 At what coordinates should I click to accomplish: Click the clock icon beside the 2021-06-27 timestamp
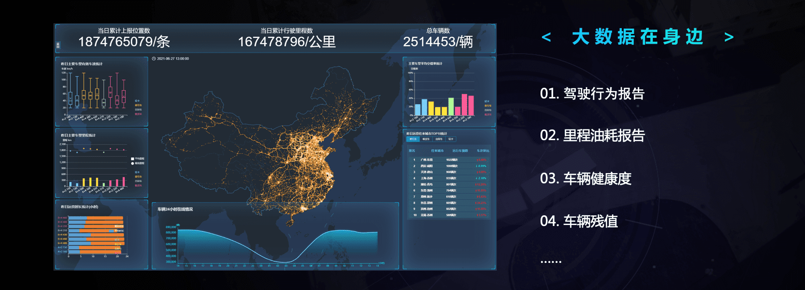[x=154, y=59]
